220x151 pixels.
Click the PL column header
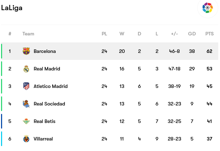pos(104,34)
